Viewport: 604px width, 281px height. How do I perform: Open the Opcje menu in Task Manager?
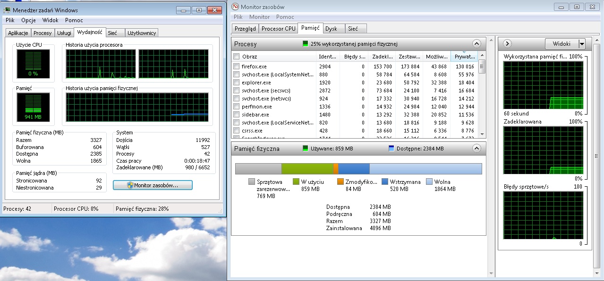coord(28,20)
